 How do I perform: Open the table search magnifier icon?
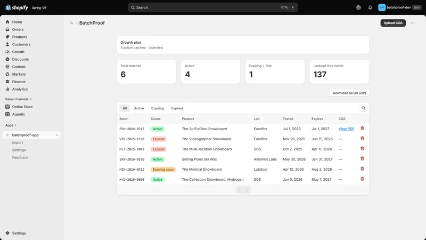(x=363, y=108)
